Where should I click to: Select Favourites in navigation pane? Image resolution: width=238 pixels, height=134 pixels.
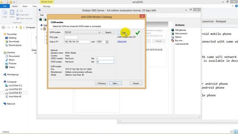[x=10, y=34]
